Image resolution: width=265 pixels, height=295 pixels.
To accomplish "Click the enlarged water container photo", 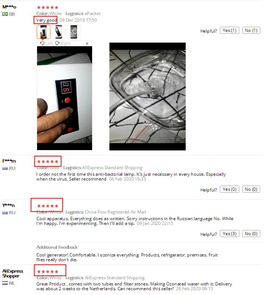I will click(x=148, y=96).
